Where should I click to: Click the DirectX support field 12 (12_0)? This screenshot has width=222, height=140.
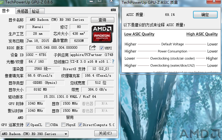tap(101, 69)
